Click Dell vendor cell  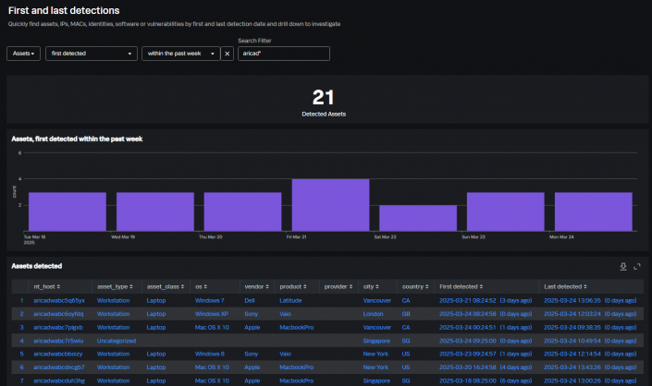pyautogui.click(x=250, y=300)
